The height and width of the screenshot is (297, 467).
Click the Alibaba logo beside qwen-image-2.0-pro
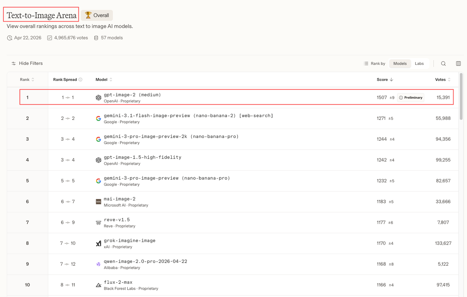(x=98, y=264)
